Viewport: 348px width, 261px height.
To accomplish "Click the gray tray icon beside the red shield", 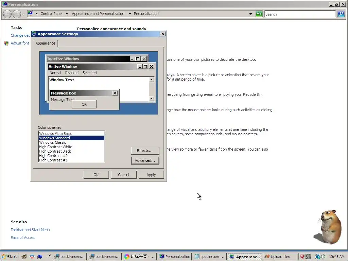I will click(x=308, y=257).
